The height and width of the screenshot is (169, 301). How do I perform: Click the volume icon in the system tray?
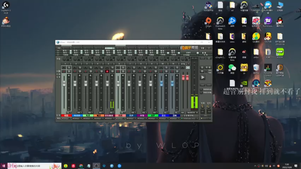[x=266, y=166]
